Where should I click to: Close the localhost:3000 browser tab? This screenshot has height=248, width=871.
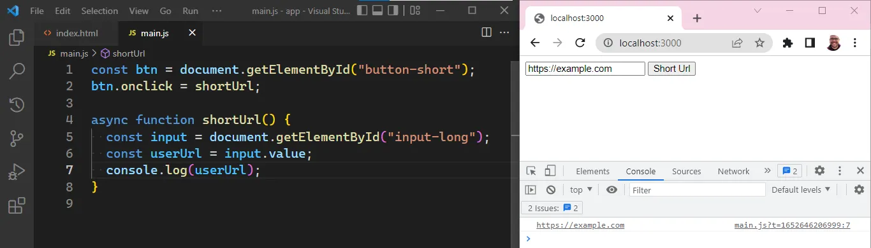[670, 18]
